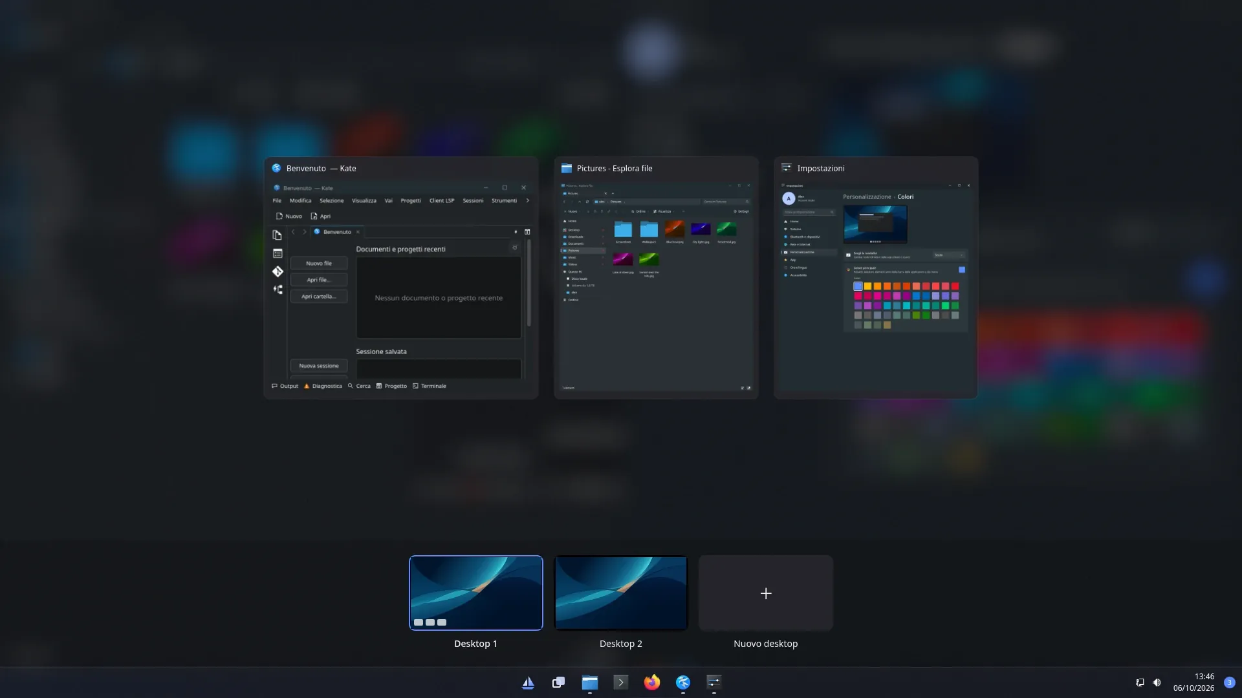Click the Documents sidebar icon in Kate preview

(x=278, y=235)
